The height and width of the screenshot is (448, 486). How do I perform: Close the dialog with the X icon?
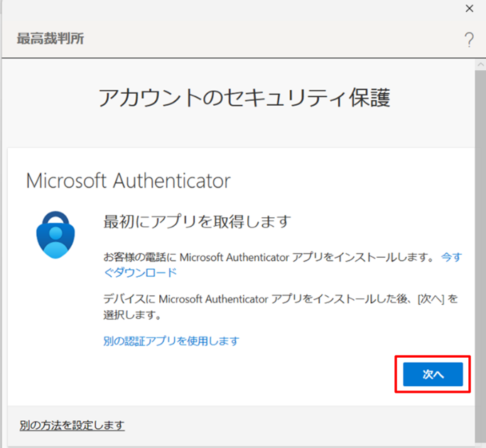469,9
